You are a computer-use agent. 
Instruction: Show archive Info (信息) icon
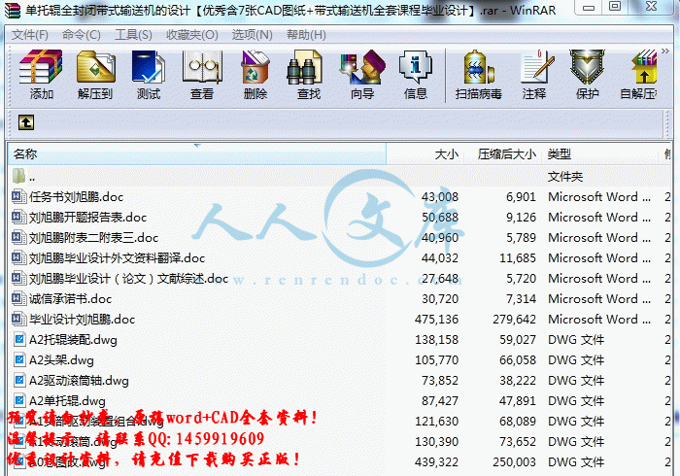click(416, 75)
